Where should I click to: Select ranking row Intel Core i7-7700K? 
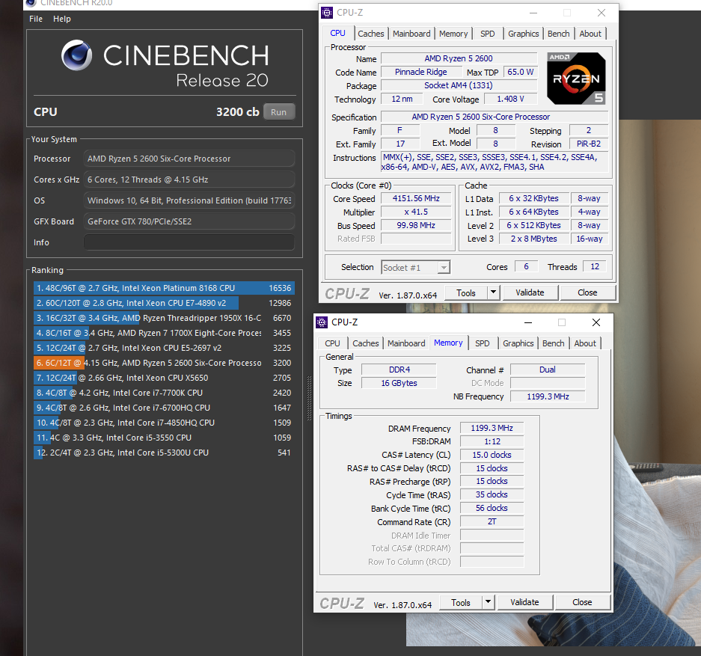(x=164, y=393)
